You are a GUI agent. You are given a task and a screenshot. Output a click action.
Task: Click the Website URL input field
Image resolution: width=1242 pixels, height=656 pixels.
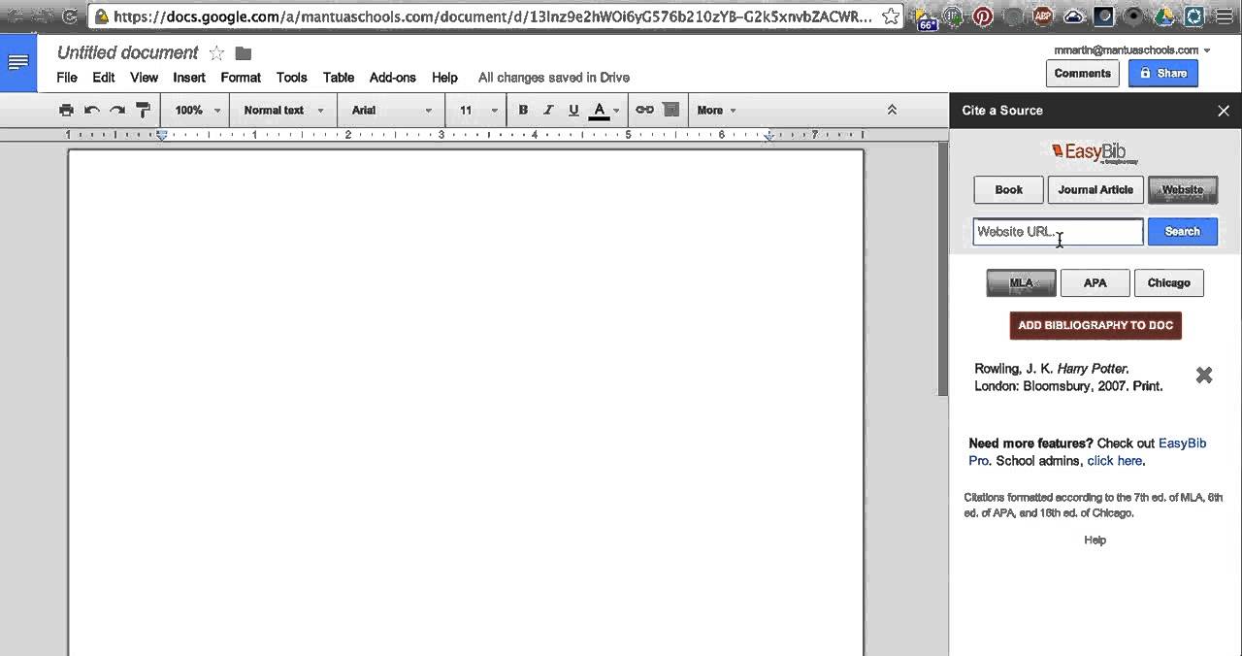point(1058,232)
